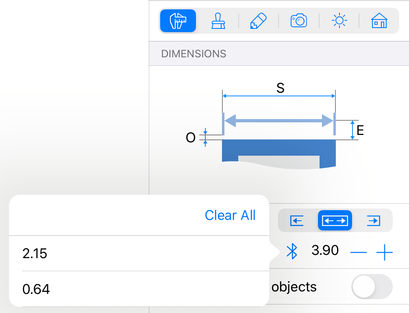The height and width of the screenshot is (313, 409).
Task: Switch to the house building tab
Action: pos(379,21)
